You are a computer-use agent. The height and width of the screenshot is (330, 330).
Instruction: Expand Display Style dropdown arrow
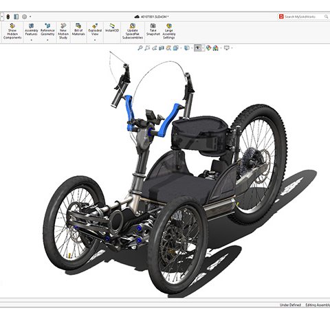192,48
